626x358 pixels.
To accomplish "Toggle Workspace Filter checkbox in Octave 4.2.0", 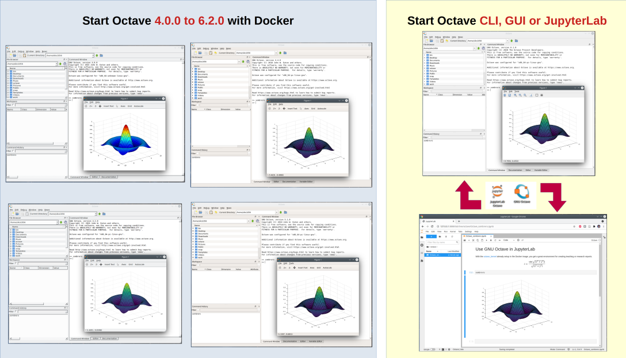I will click(x=16, y=263).
